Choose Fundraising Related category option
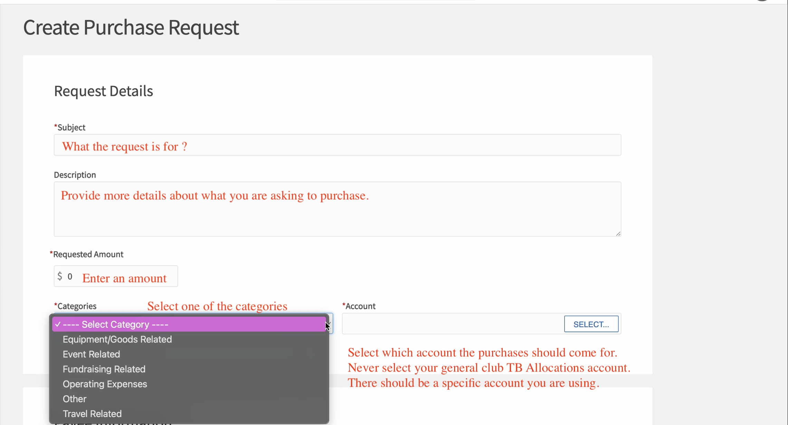The height and width of the screenshot is (425, 788). coord(104,369)
